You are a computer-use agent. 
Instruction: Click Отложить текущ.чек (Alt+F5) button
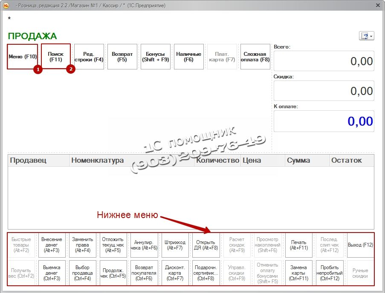[x=113, y=245]
